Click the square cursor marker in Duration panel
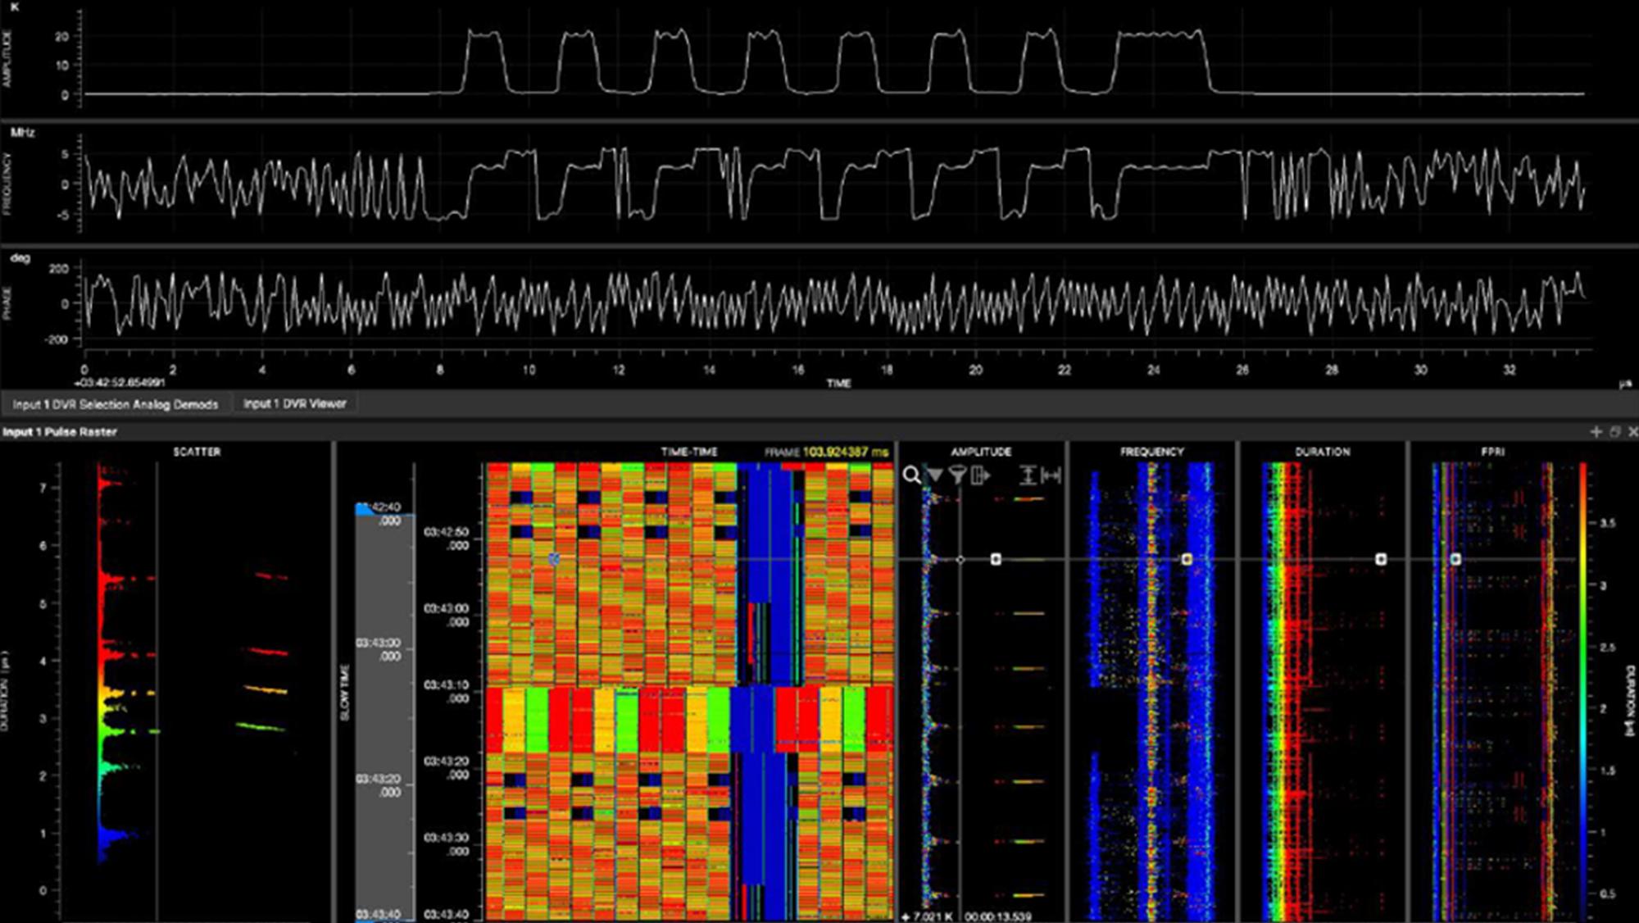The width and height of the screenshot is (1639, 923). click(1381, 559)
